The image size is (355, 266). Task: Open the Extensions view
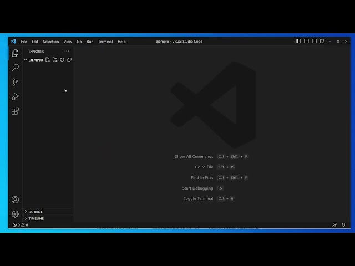(x=15, y=111)
